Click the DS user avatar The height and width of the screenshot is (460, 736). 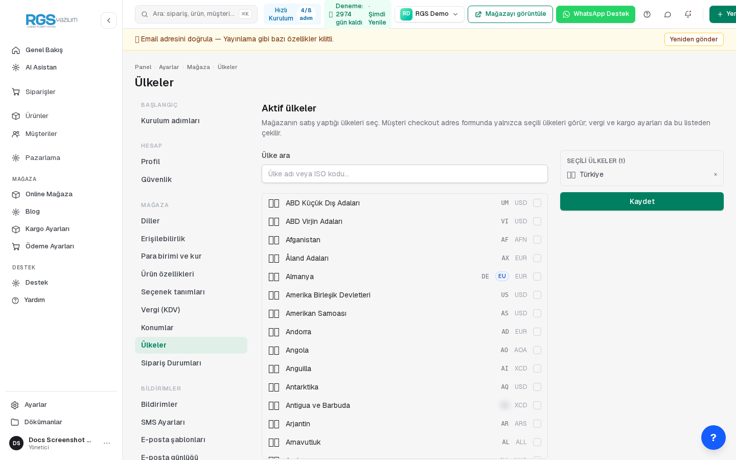[16, 443]
